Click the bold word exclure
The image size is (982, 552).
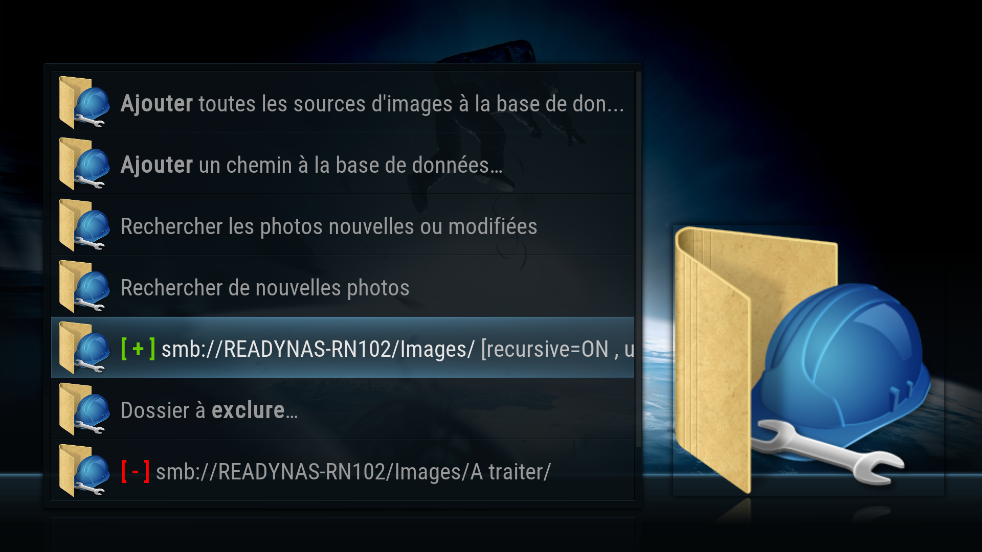tap(248, 410)
